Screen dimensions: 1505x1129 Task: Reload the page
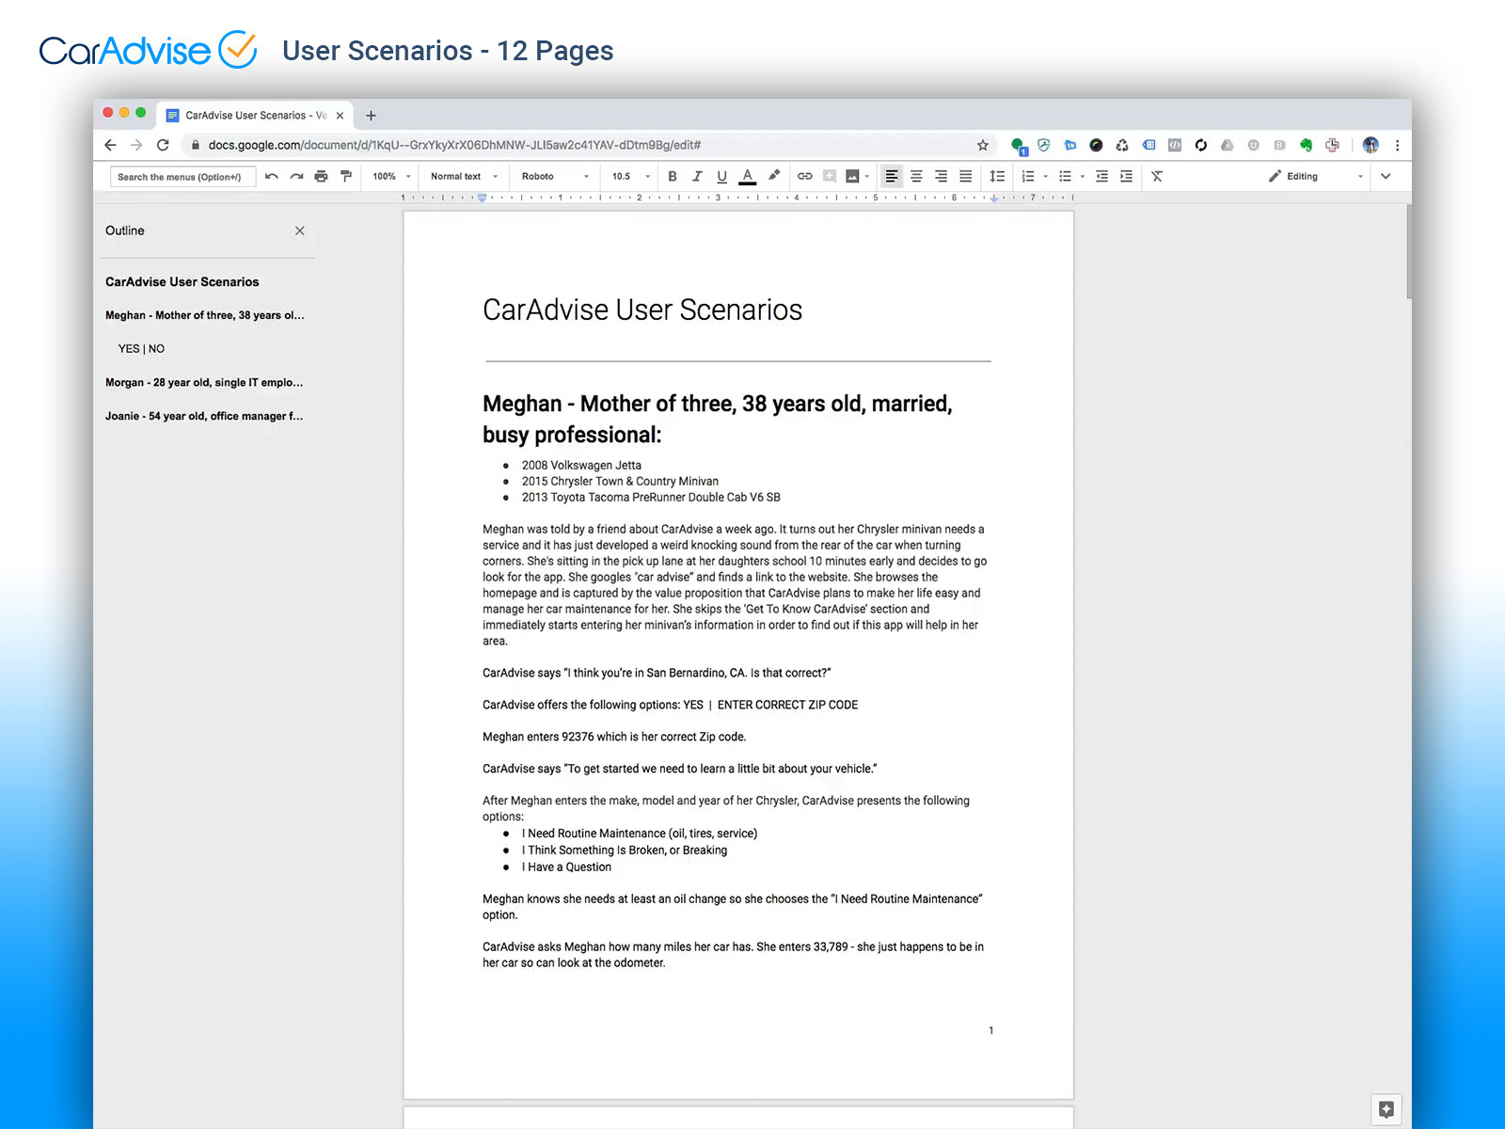[x=163, y=145]
